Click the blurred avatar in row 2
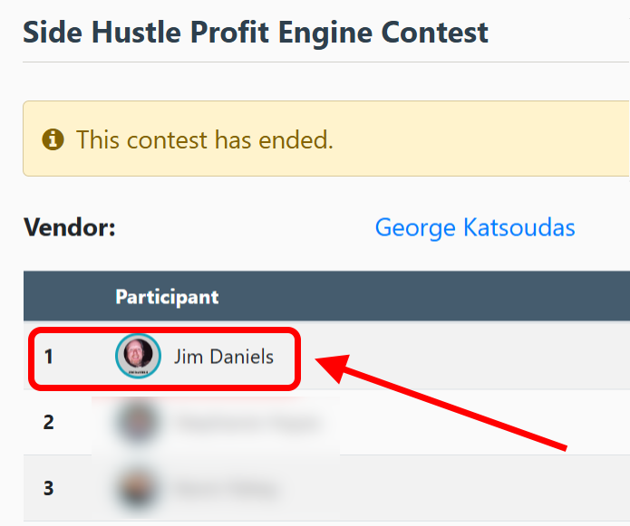630x526 pixels. pyautogui.click(x=138, y=422)
